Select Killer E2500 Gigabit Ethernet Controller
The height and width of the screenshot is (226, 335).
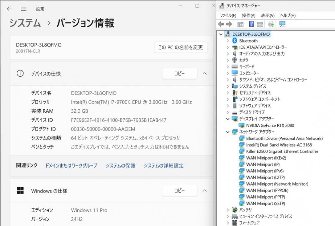click(x=282, y=151)
